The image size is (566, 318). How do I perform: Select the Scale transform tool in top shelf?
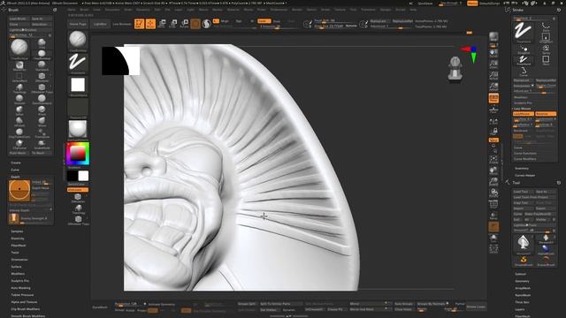pos(173,24)
